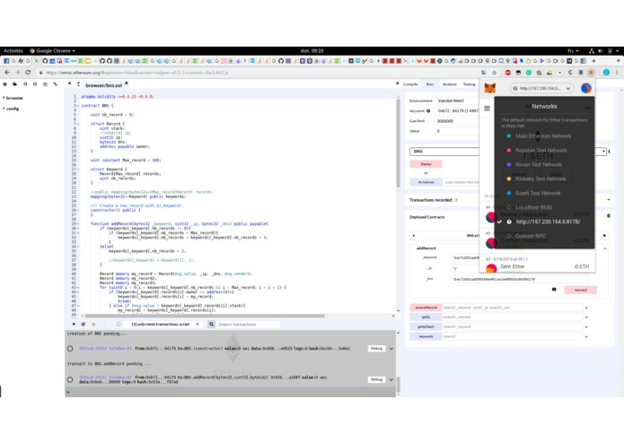Focus the Search transactions field

[x=248, y=325]
